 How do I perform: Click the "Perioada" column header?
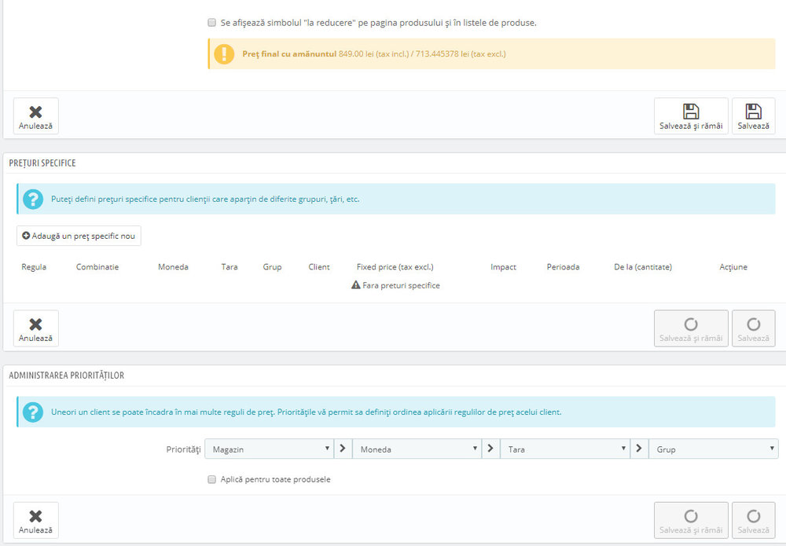tap(563, 267)
